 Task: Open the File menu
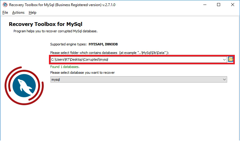(5, 12)
